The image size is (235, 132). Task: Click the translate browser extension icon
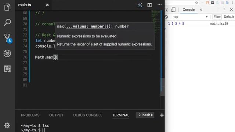pos(227,3)
